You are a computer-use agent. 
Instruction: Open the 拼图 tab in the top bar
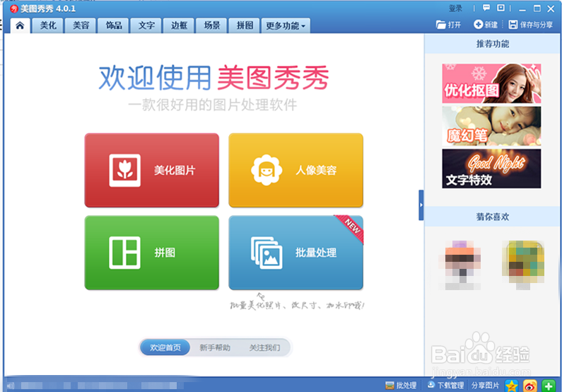point(245,25)
